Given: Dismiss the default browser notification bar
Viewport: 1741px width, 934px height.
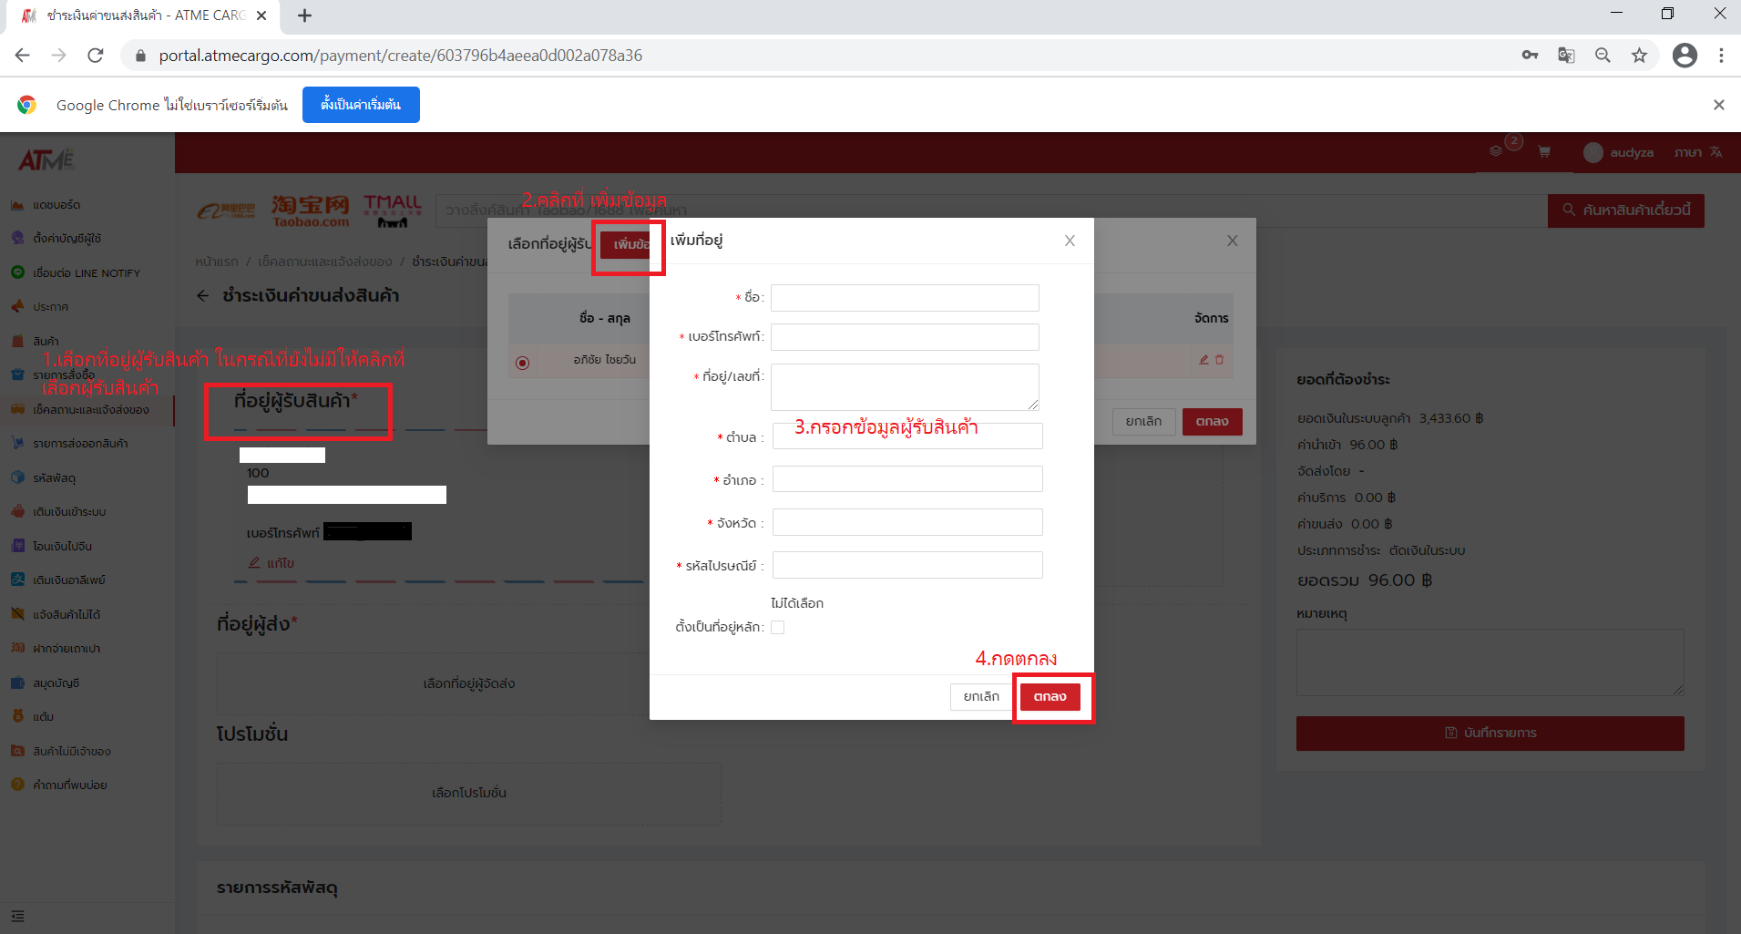Looking at the screenshot, I should pos(1718,105).
